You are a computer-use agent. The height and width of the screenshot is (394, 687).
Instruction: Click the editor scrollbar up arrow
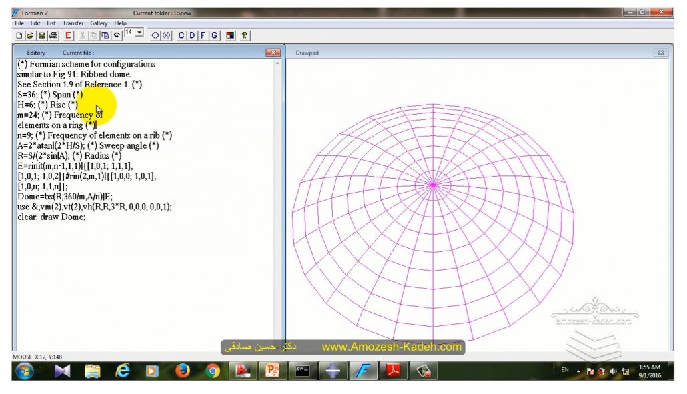tap(278, 64)
